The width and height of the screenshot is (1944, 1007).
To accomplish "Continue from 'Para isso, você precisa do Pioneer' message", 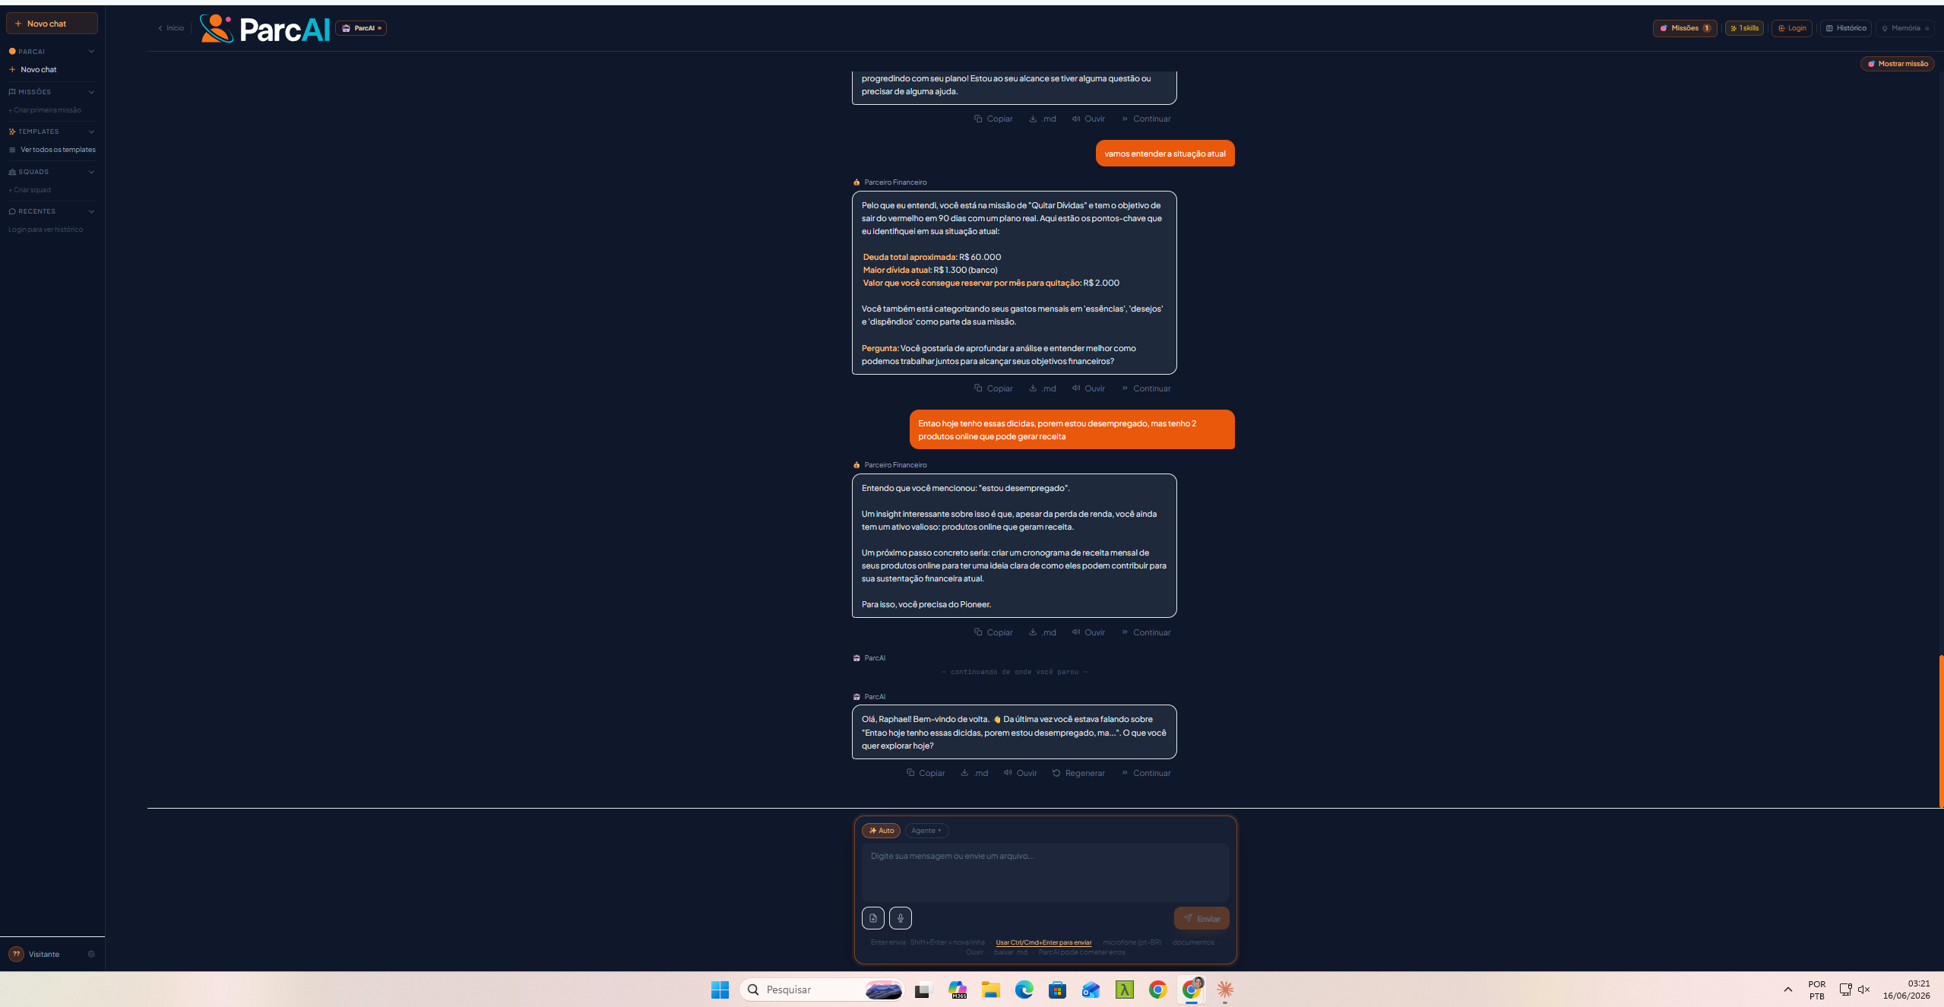I will [1146, 632].
